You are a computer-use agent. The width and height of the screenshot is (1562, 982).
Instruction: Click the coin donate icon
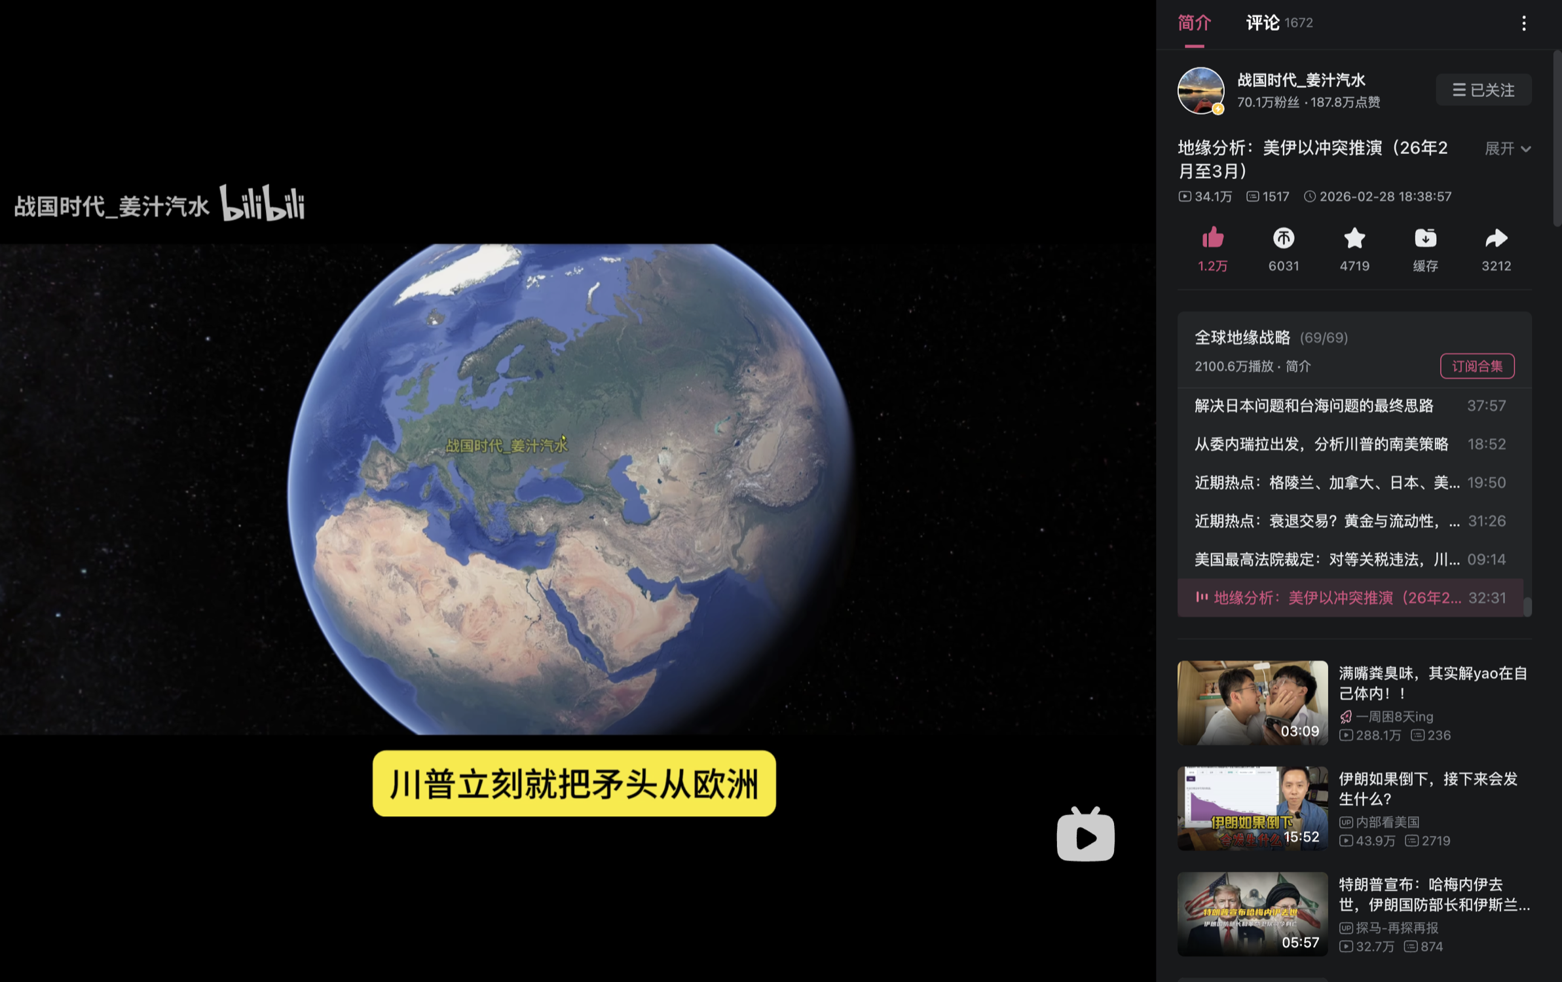tap(1283, 238)
